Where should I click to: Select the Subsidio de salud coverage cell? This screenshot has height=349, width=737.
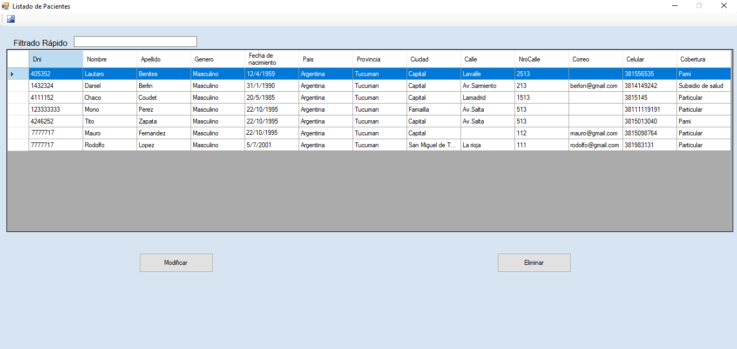704,86
